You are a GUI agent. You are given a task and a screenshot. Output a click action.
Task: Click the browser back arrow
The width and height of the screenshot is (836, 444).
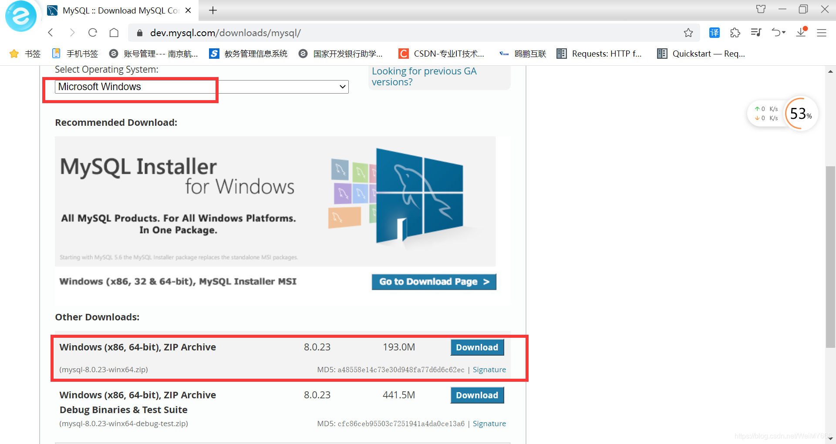[51, 33]
